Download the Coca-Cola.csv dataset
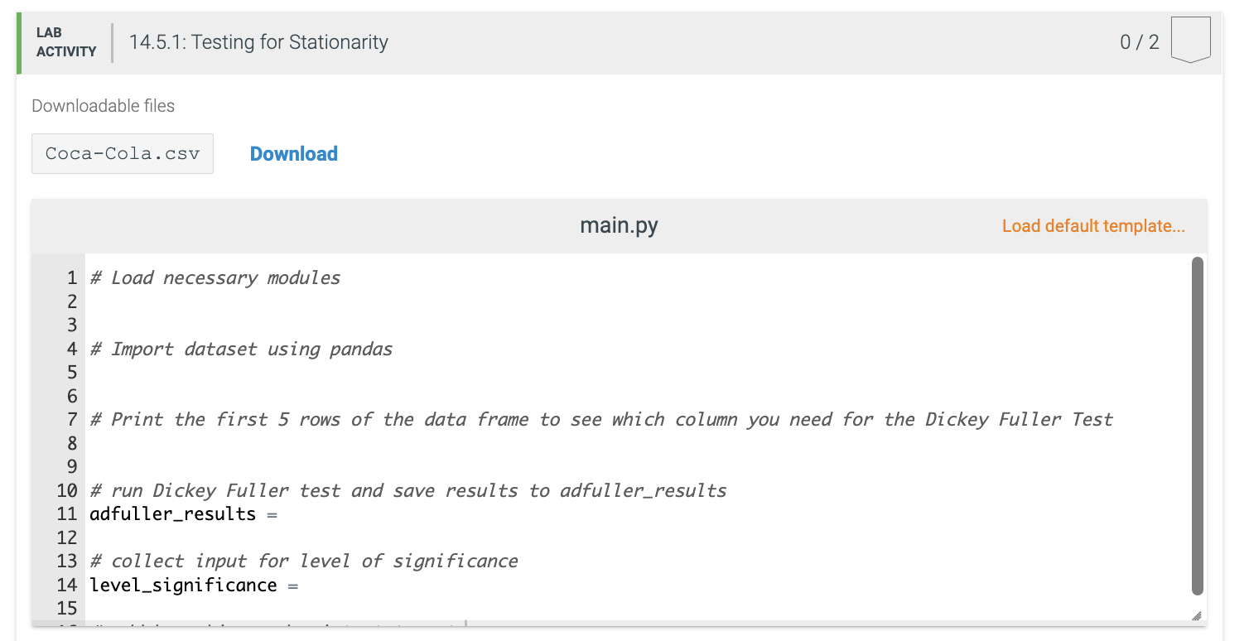 click(x=293, y=153)
